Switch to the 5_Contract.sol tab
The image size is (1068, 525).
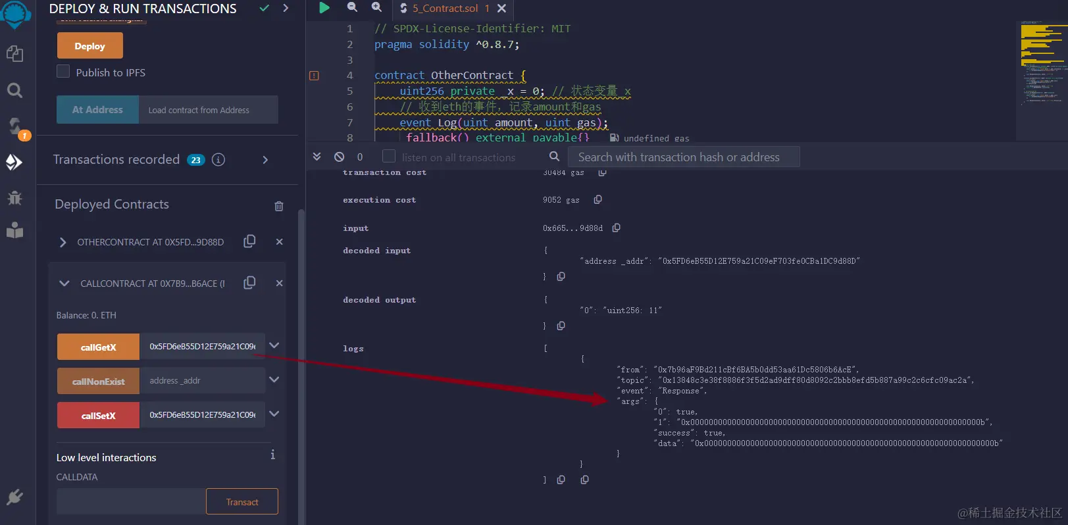445,9
